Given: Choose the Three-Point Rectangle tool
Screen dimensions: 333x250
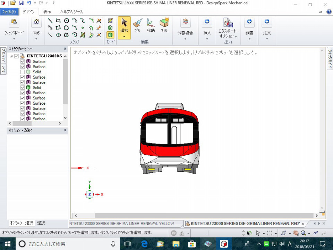Looking at the screenshot, I should [58, 28].
